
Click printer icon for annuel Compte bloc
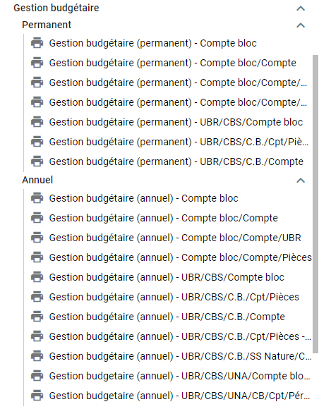pyautogui.click(x=37, y=198)
